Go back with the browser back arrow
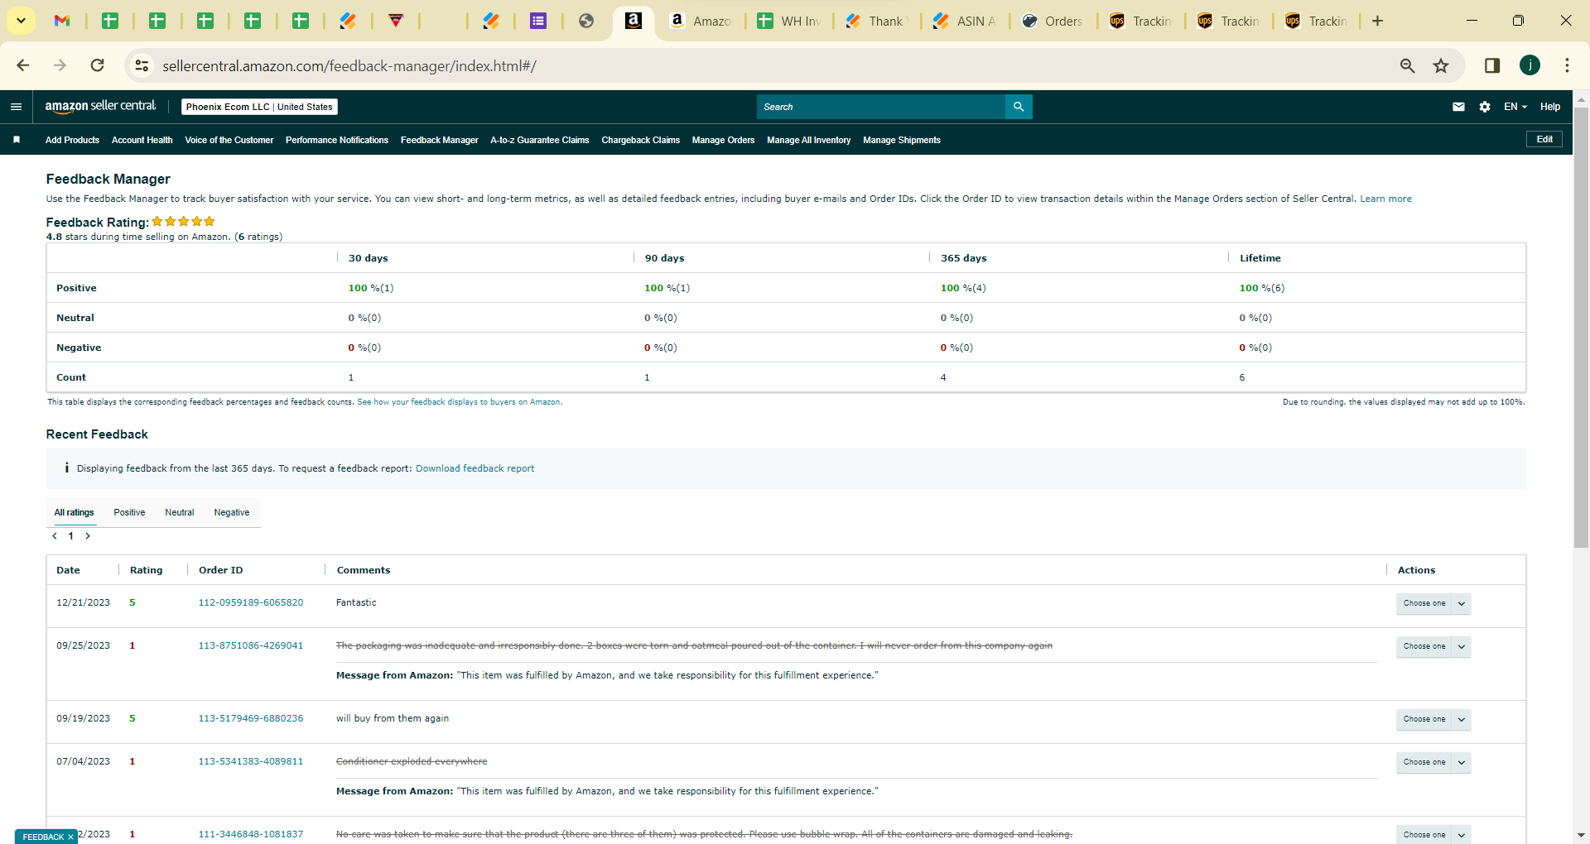Image resolution: width=1590 pixels, height=844 pixels. click(23, 65)
